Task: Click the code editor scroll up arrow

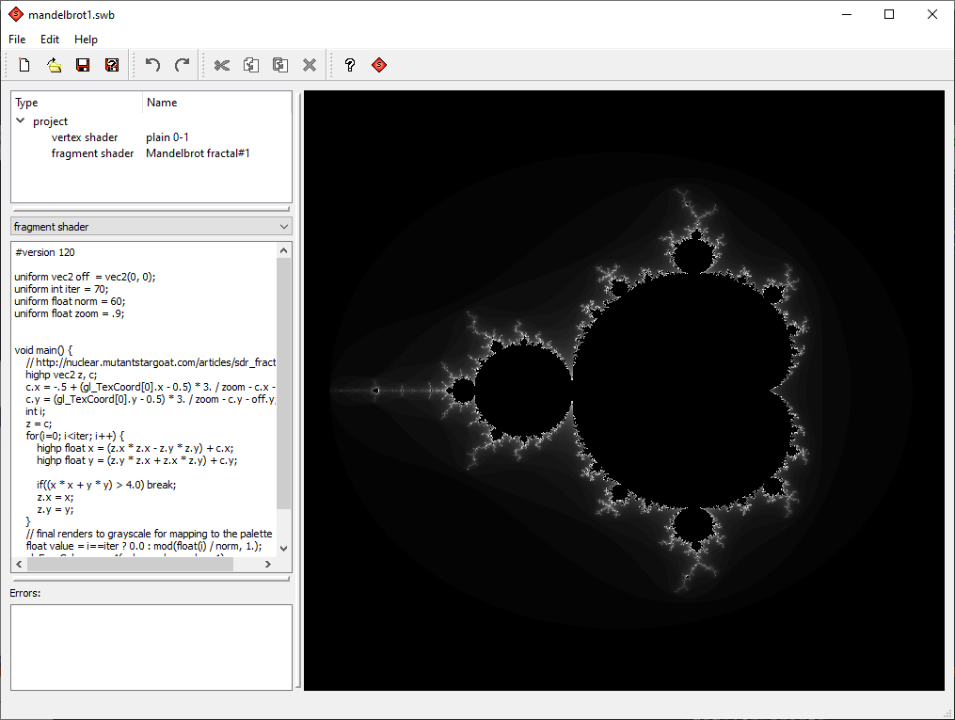Action: (x=284, y=250)
